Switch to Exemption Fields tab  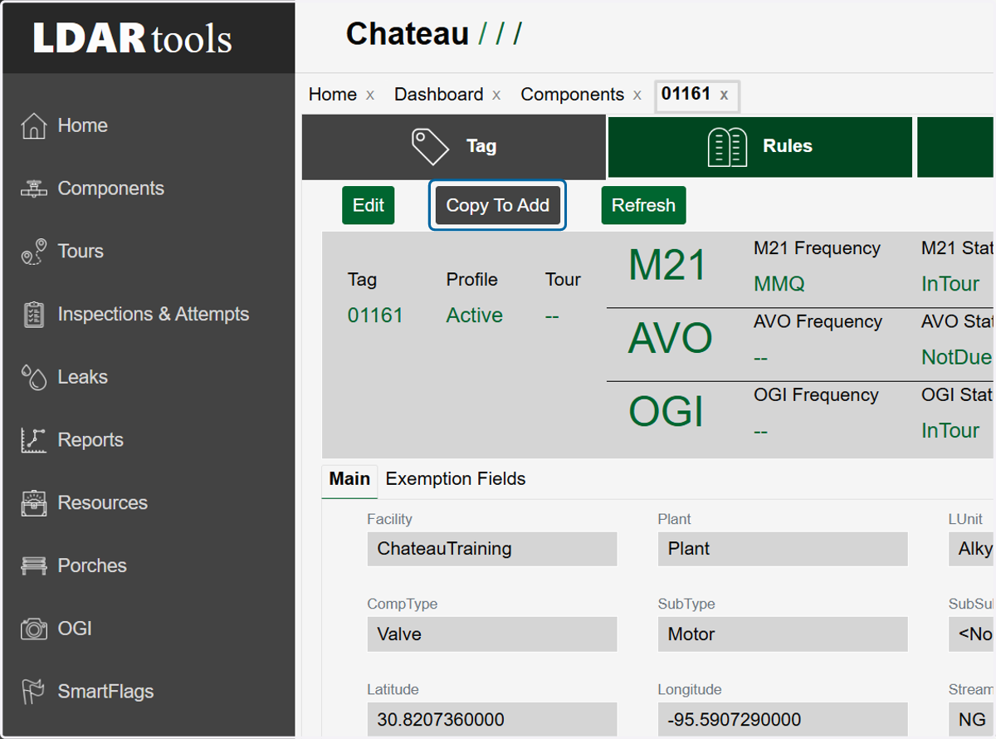click(456, 479)
